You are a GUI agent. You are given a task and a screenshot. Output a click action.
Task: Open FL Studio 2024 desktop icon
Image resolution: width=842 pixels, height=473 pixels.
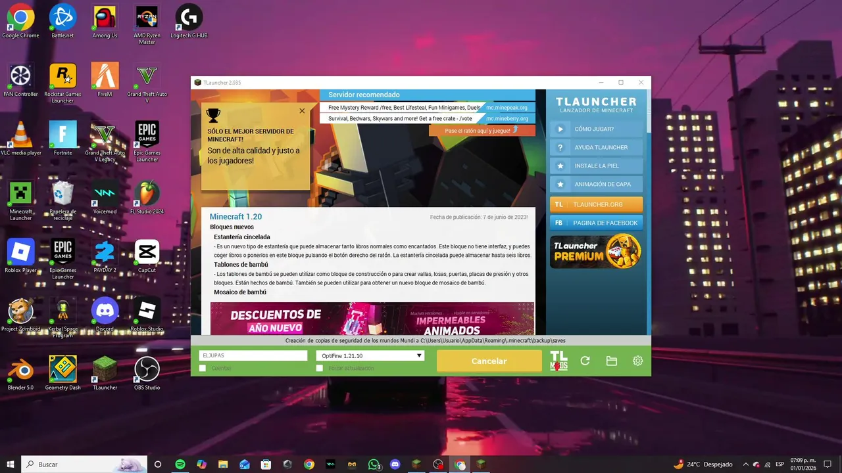pos(147,196)
